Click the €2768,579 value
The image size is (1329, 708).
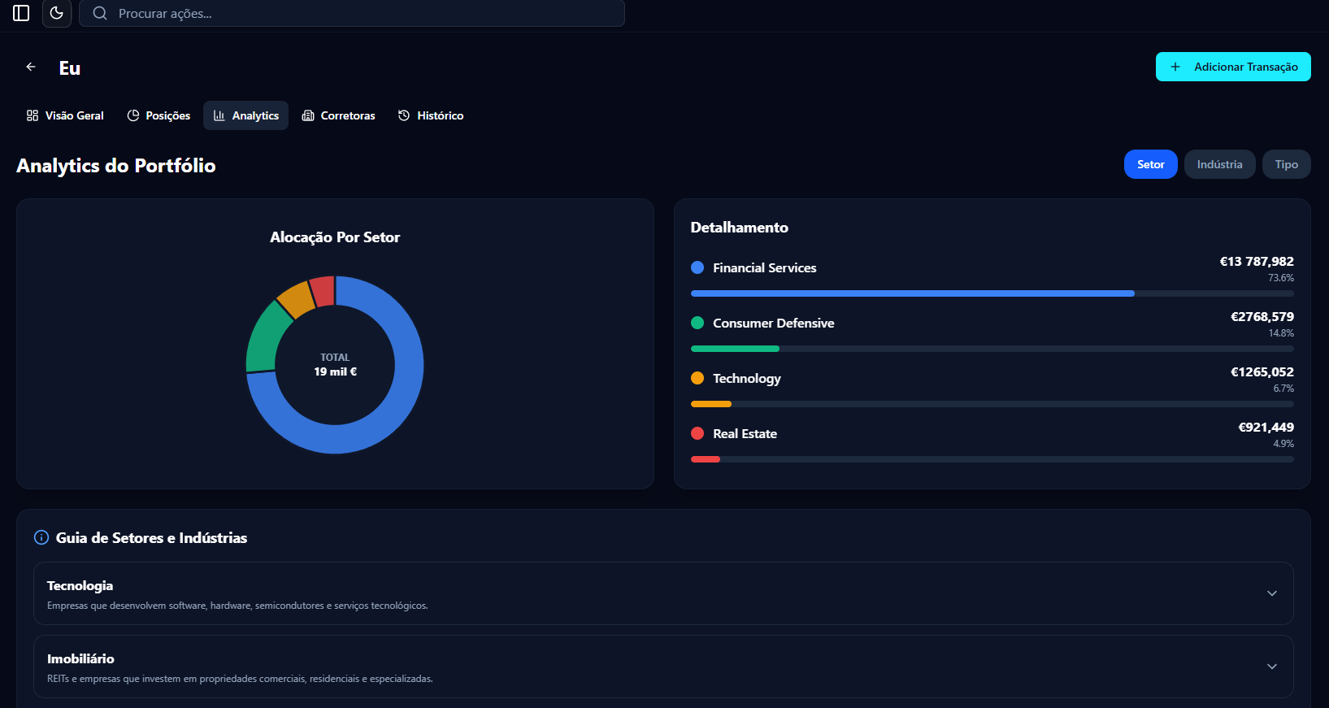point(1262,316)
